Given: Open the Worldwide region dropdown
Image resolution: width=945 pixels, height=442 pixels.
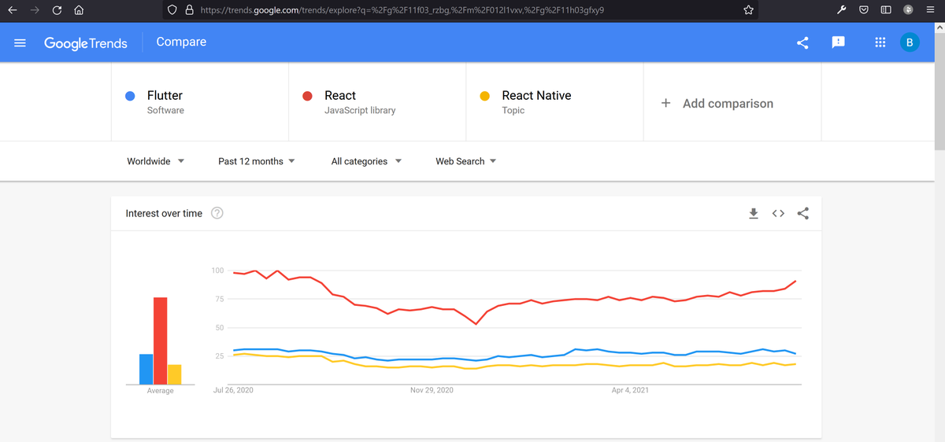Looking at the screenshot, I should 156,161.
